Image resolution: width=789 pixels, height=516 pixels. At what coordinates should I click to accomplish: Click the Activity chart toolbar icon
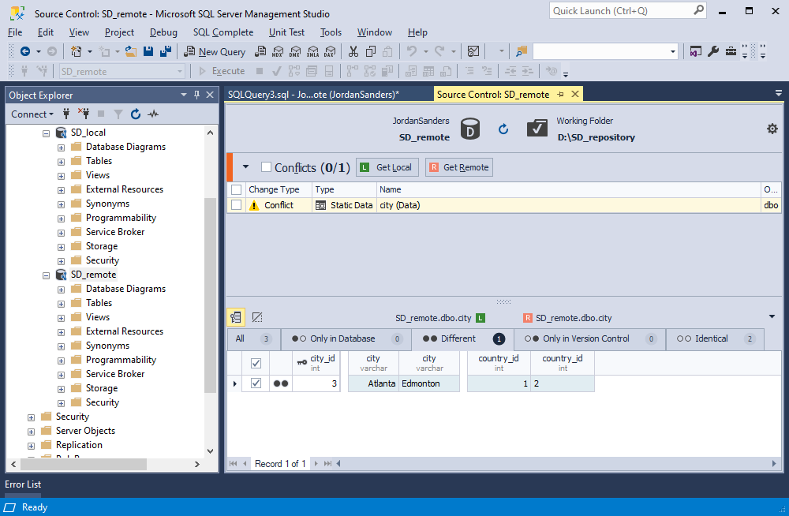tap(473, 51)
